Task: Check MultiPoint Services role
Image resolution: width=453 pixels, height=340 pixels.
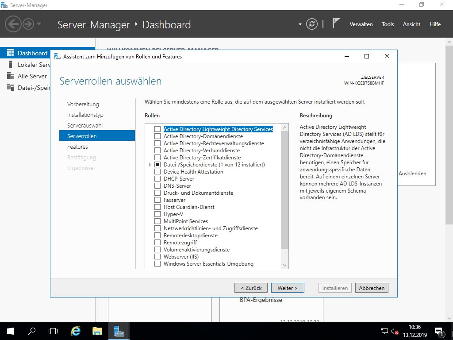Action: point(157,221)
